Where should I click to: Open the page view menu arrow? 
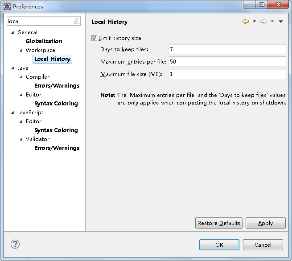(281, 21)
